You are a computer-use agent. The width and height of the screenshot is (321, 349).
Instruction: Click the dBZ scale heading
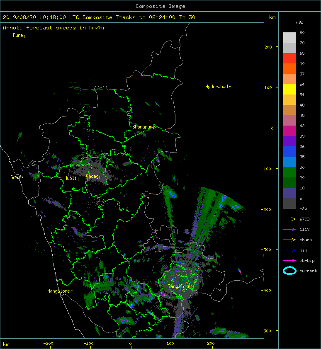tap(299, 22)
